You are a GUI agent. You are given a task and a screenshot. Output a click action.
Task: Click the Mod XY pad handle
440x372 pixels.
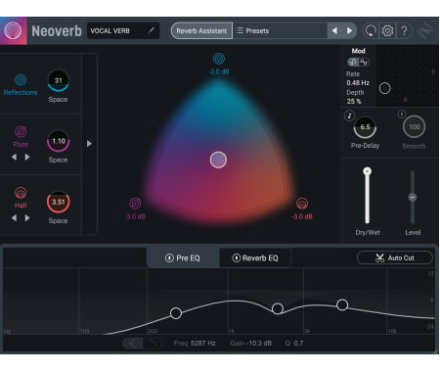[x=385, y=88]
